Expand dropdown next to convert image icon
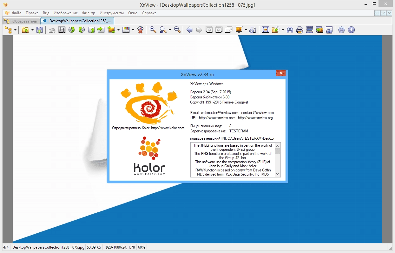The width and height of the screenshot is (395, 253). coord(118,30)
